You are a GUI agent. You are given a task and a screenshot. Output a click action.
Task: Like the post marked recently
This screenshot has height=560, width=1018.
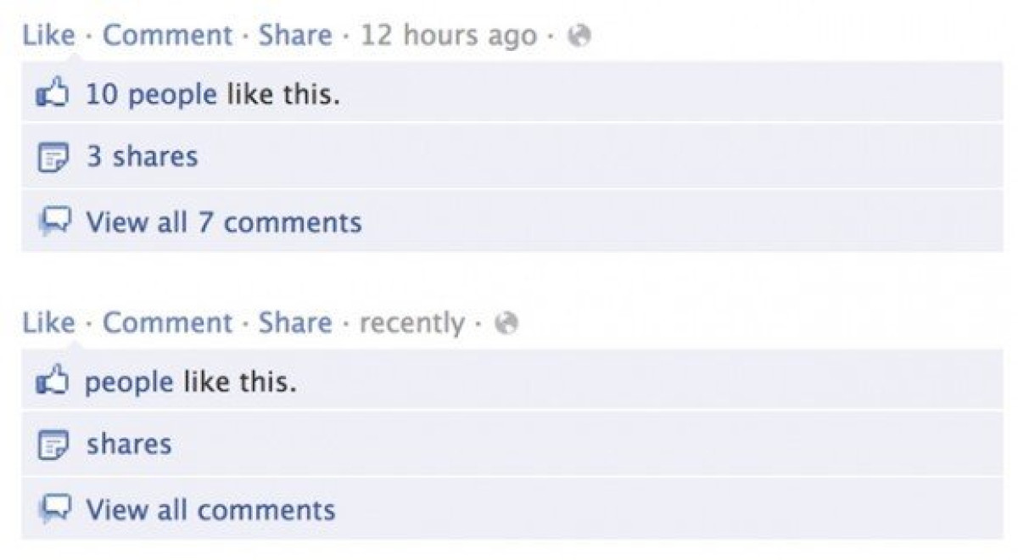[x=49, y=323]
